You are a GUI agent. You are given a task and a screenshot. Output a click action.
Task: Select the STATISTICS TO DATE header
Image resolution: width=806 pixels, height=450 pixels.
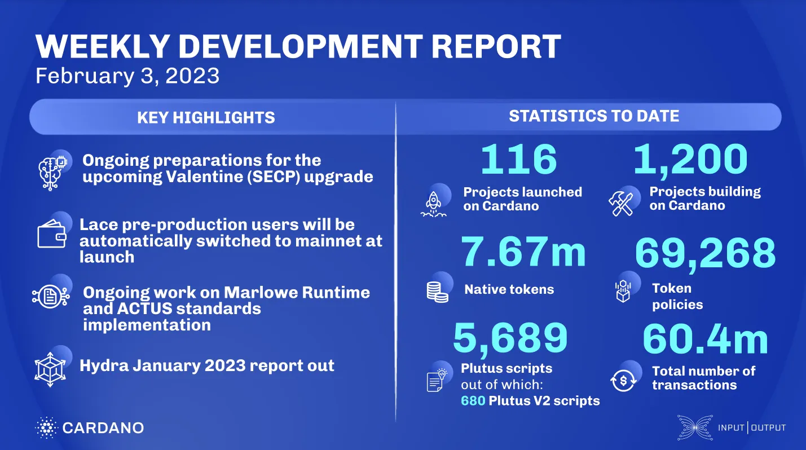click(x=594, y=116)
